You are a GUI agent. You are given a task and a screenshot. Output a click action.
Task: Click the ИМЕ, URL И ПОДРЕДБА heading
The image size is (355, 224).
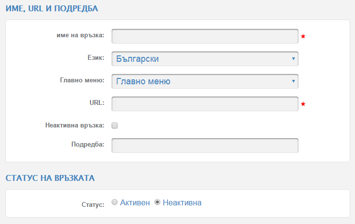(x=52, y=9)
